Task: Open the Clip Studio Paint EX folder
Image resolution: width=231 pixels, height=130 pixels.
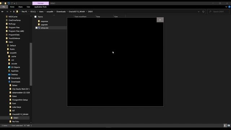Action: pyautogui.click(x=21, y=89)
